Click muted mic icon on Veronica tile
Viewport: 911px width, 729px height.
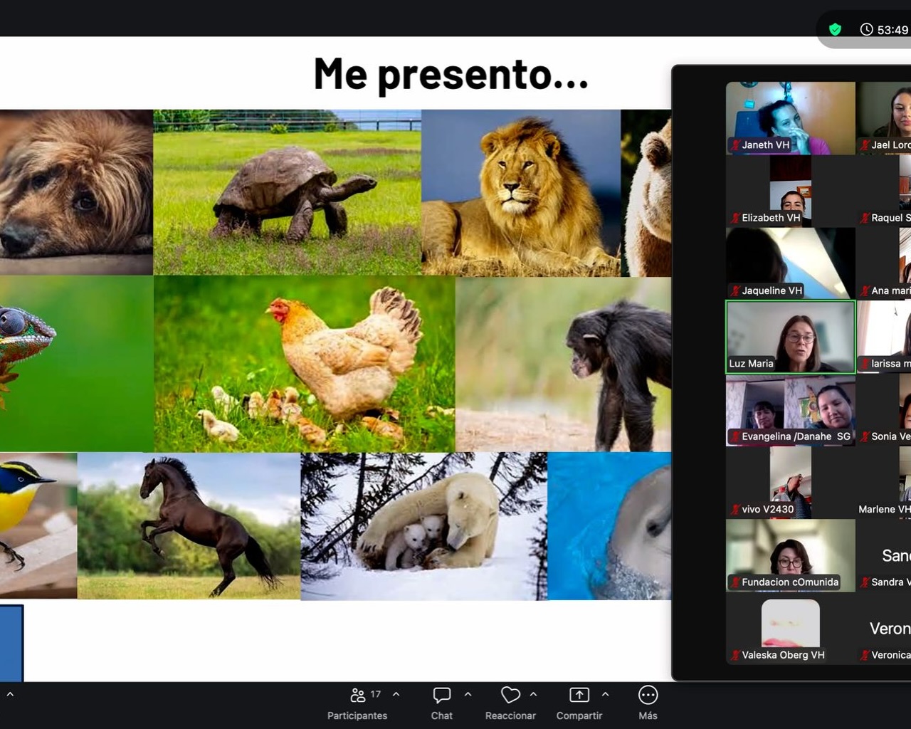[x=865, y=655]
